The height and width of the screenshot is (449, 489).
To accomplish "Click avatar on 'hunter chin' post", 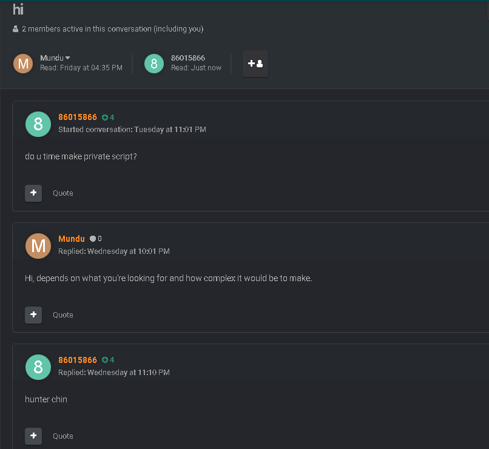I will click(x=38, y=367).
